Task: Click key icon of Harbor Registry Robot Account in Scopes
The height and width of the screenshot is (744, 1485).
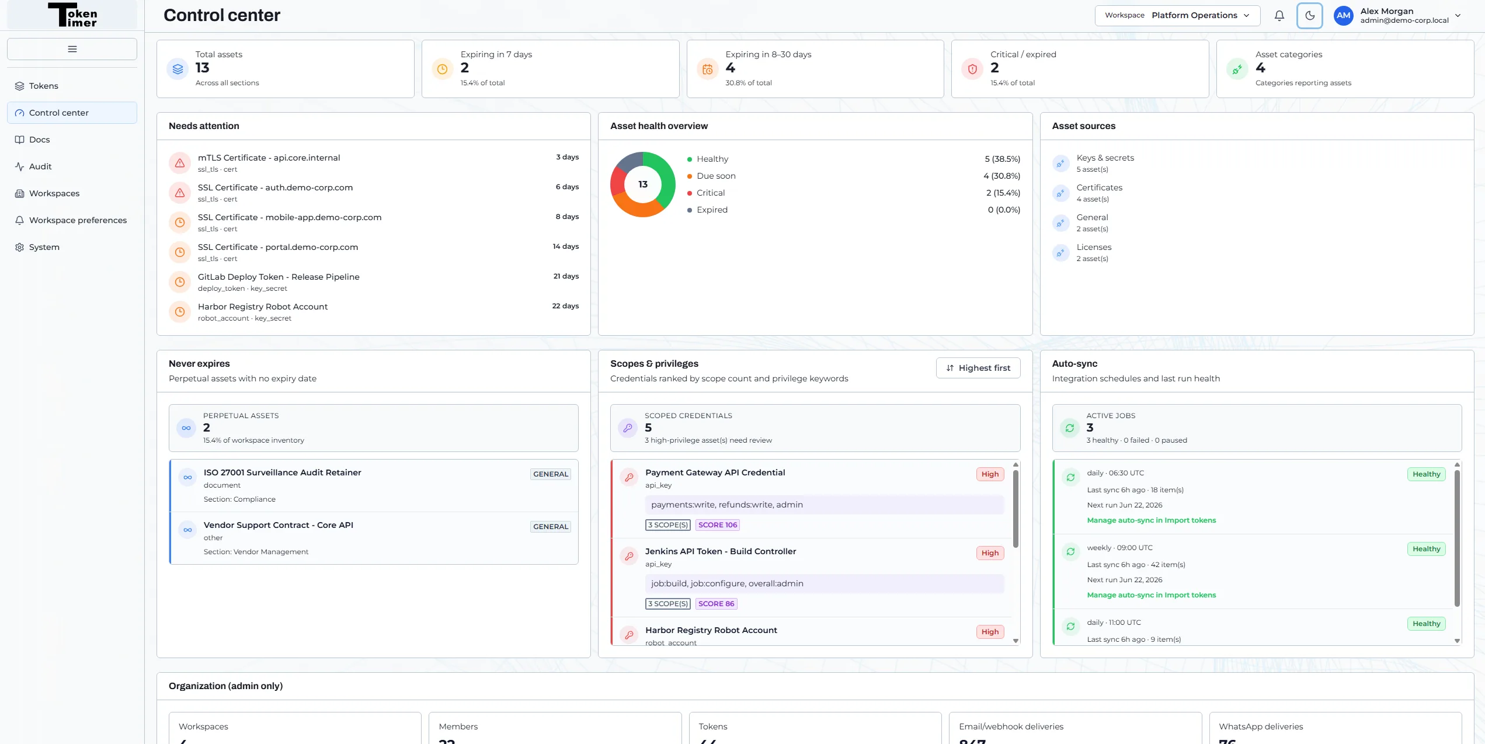Action: coord(629,635)
